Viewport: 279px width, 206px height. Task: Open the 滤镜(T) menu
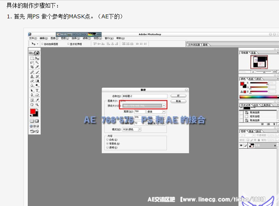(86, 38)
